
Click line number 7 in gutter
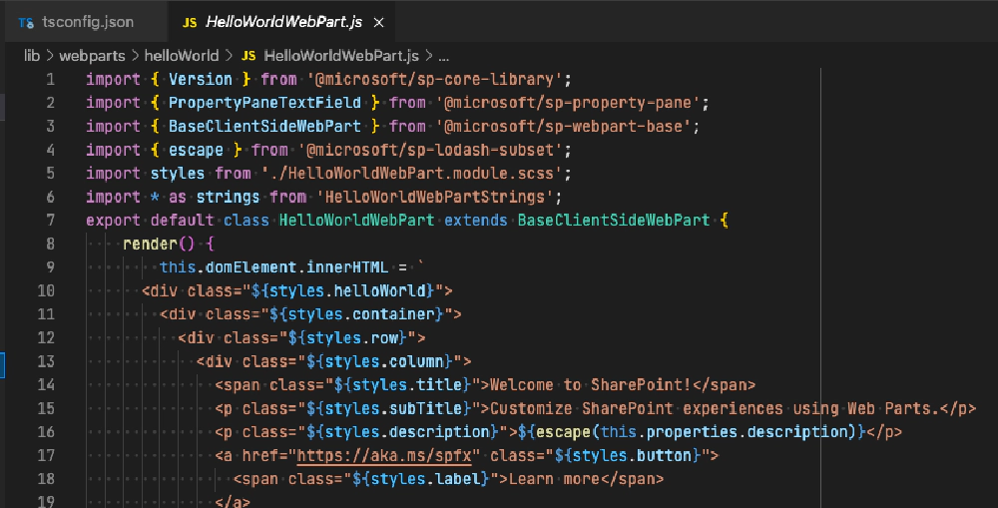(50, 221)
